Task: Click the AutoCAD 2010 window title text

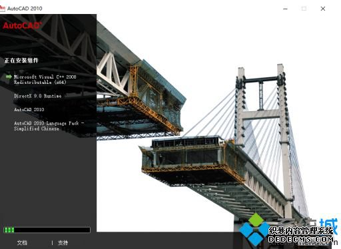Action: point(25,9)
